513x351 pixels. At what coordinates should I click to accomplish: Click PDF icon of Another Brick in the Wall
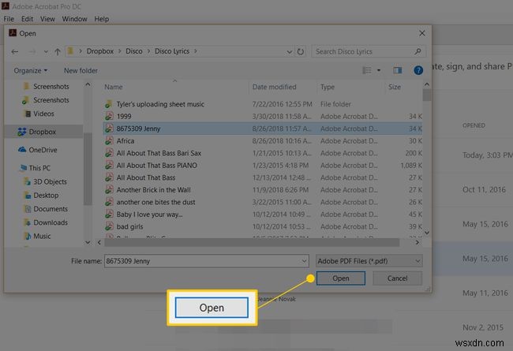(109, 190)
